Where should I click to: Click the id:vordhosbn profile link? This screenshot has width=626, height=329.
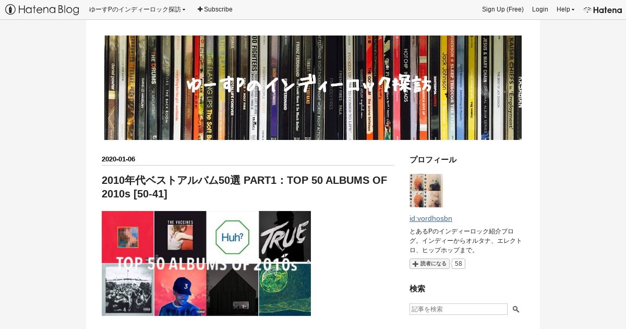click(431, 218)
